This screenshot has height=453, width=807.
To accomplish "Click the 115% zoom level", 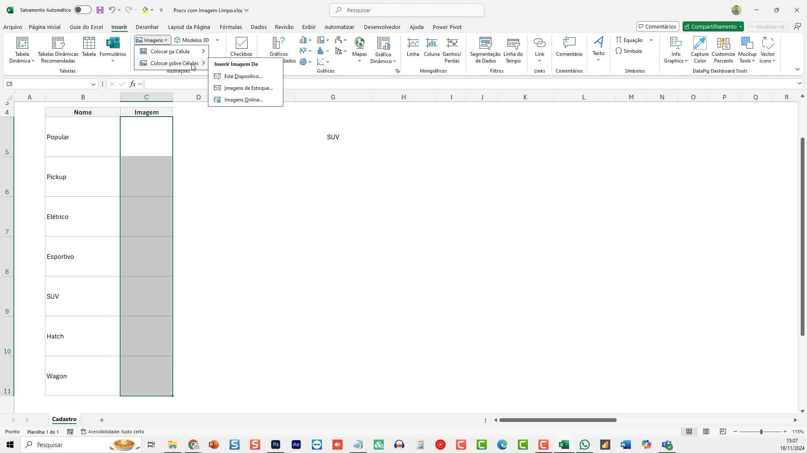I will 798,432.
